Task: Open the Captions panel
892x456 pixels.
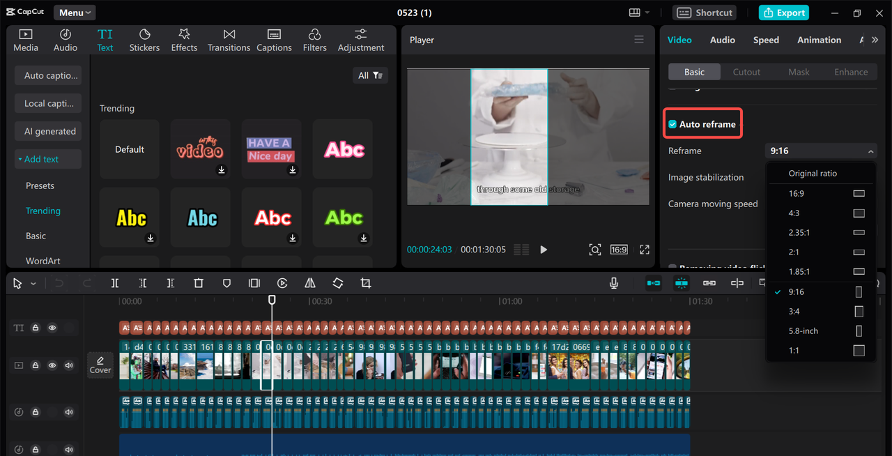Action: point(274,40)
